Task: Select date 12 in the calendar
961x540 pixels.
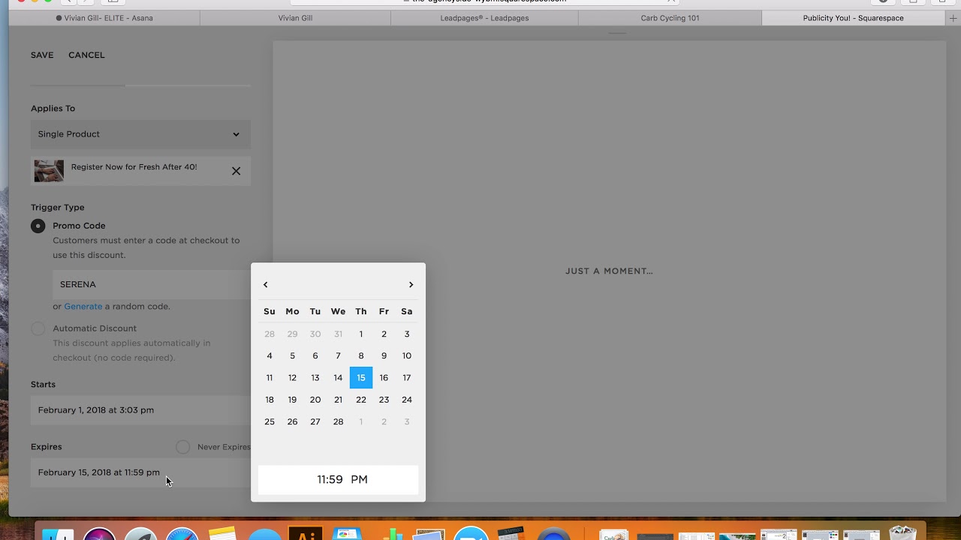Action: (292, 378)
